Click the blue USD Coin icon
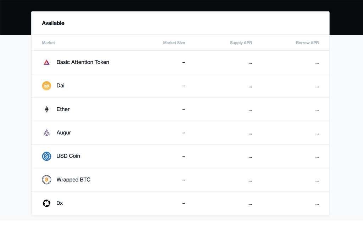 (x=46, y=156)
